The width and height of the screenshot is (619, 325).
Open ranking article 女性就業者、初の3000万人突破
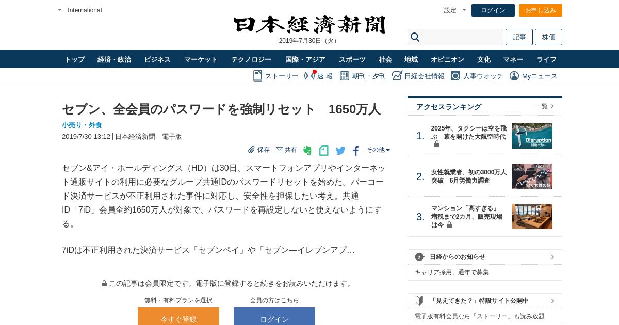[x=469, y=176]
